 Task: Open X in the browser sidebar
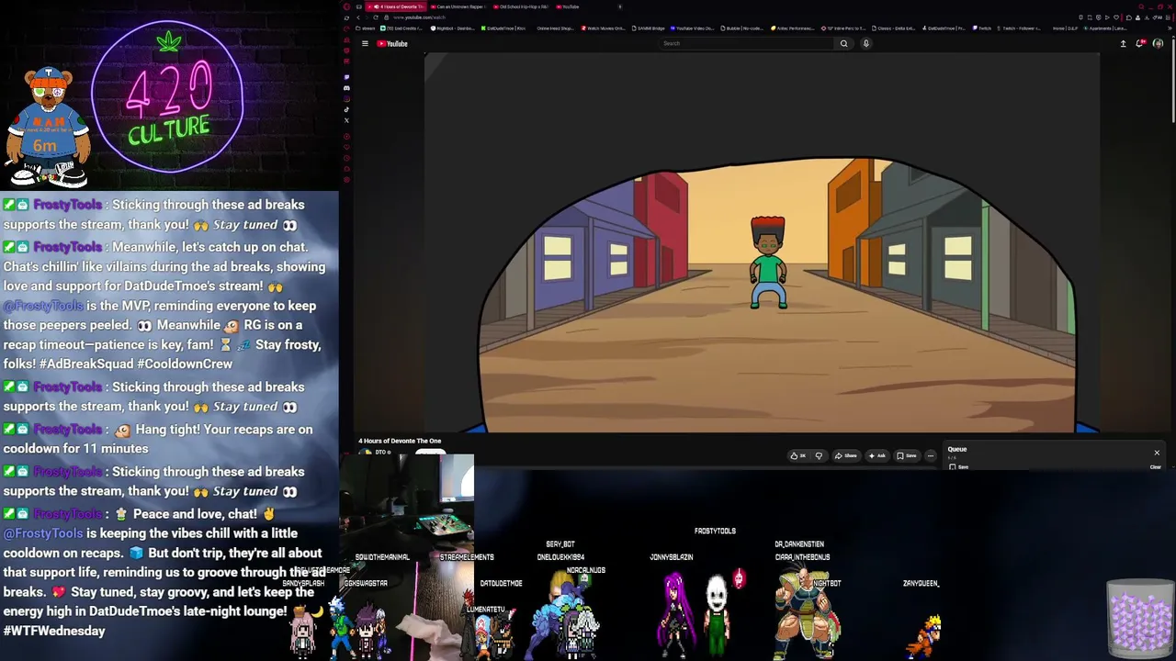tap(346, 120)
